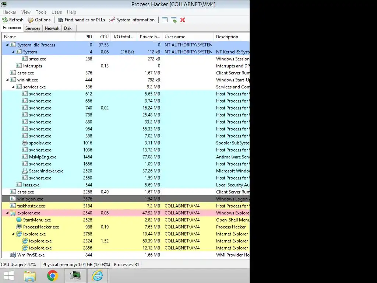Viewport: 377px width, 283px height.
Task: Click the ProcessHacker.exe process icon
Action: (19, 227)
